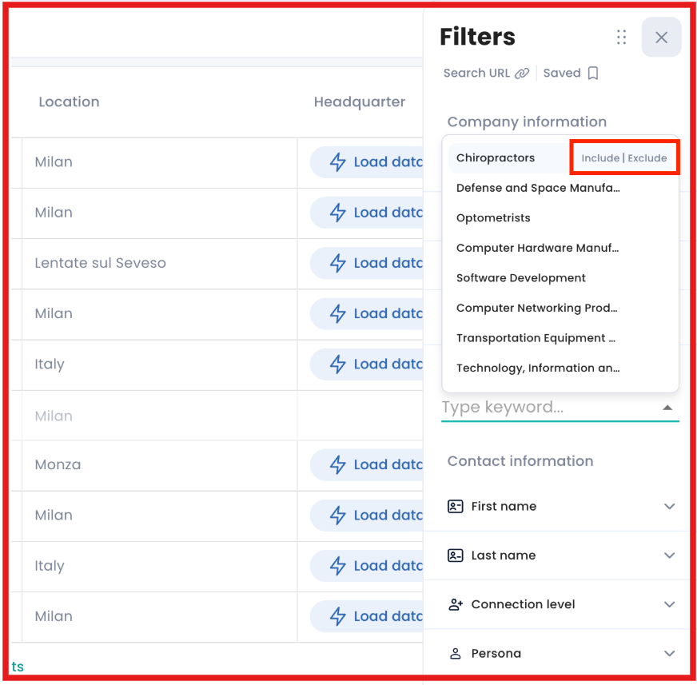Click the Search URL chain icon
Image resolution: width=697 pixels, height=685 pixels.
pyautogui.click(x=520, y=72)
